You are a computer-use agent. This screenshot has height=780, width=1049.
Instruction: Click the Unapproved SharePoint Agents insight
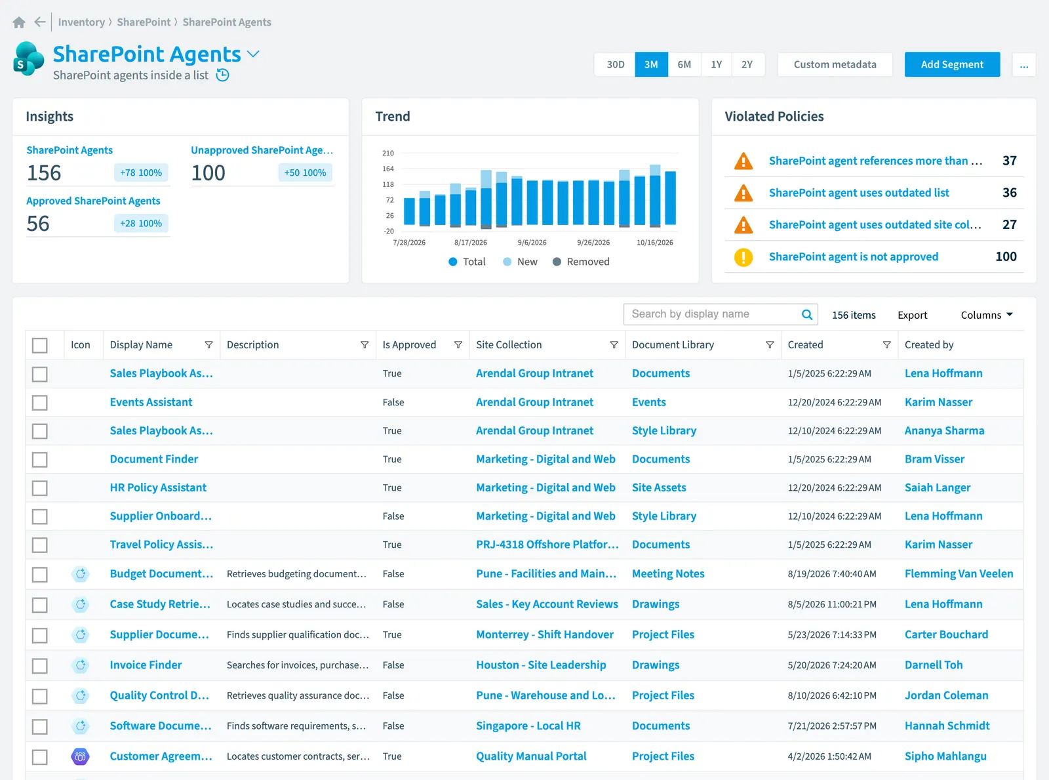click(262, 150)
